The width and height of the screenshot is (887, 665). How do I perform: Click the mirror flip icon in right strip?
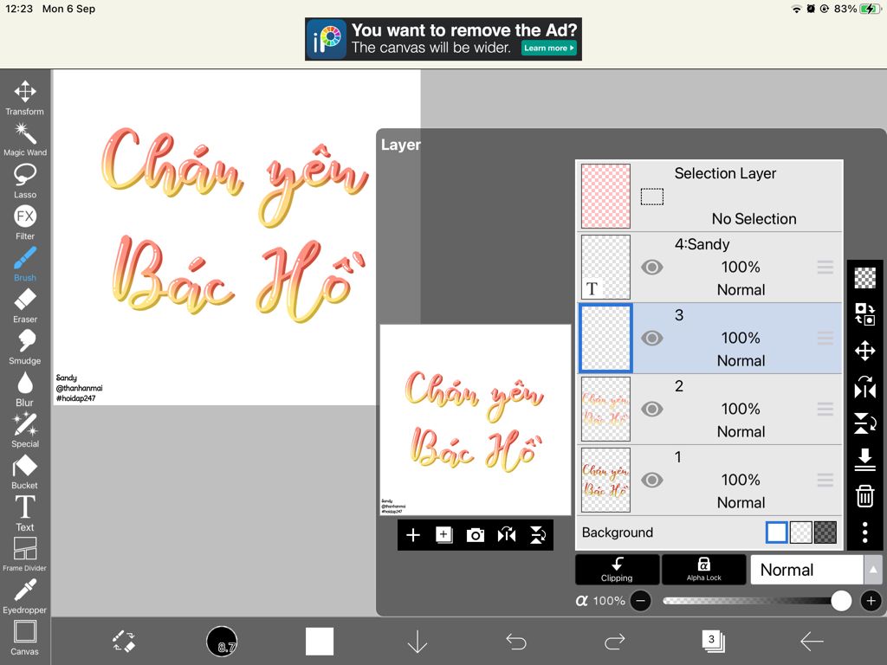coord(865,387)
